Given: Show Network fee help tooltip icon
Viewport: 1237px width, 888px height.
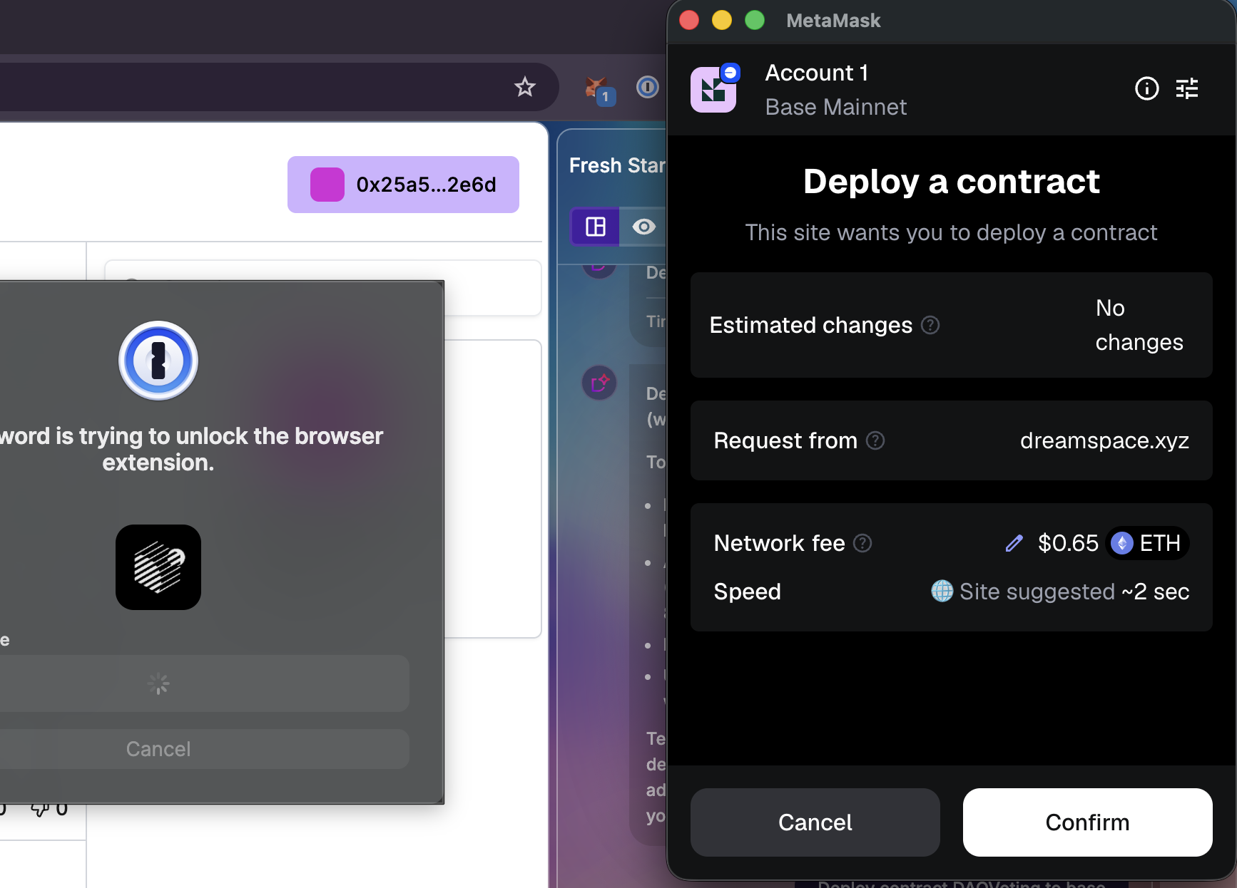Looking at the screenshot, I should click(x=862, y=543).
